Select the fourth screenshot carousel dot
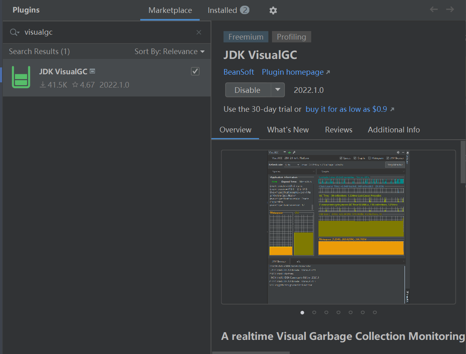The width and height of the screenshot is (466, 354). [x=339, y=312]
